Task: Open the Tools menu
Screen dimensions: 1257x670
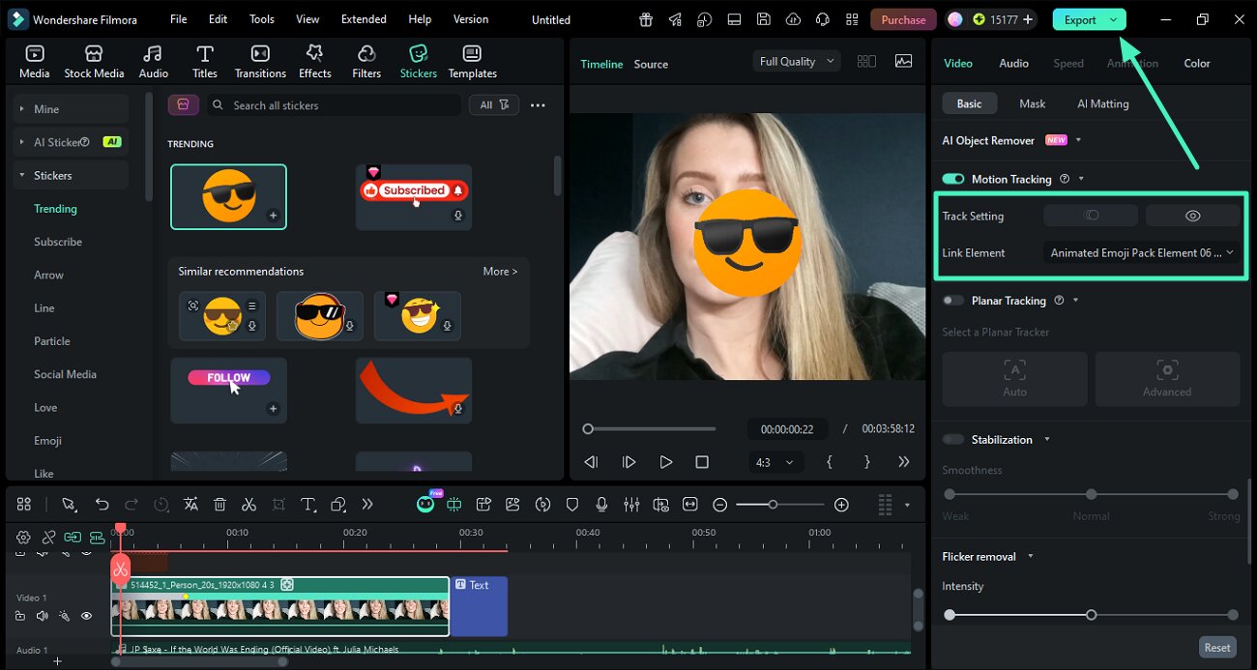Action: coord(262,19)
